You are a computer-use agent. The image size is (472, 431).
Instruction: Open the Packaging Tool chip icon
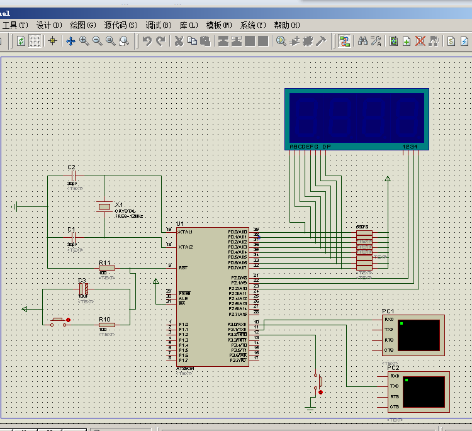pyautogui.click(x=308, y=41)
